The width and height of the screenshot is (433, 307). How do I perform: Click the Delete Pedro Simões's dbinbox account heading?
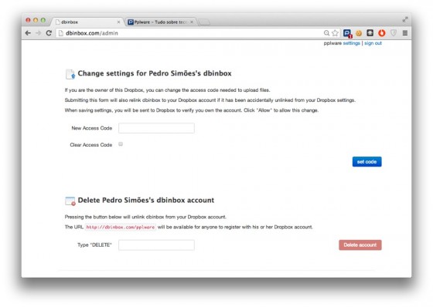tap(146, 200)
